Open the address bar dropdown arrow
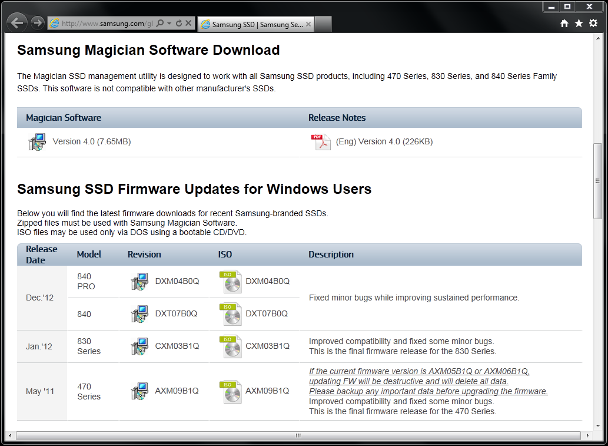The image size is (608, 446). 169,24
